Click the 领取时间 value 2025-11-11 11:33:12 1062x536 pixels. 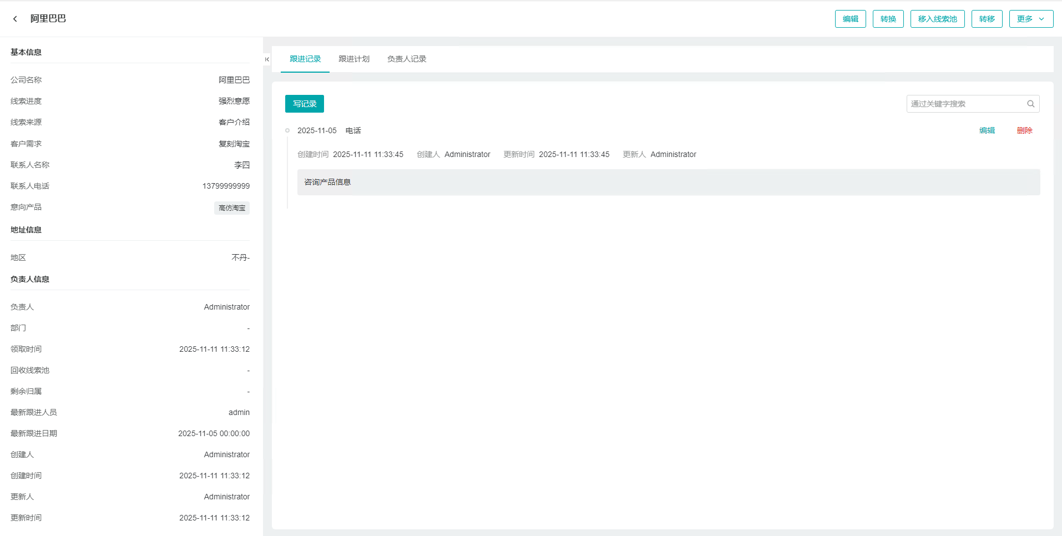click(214, 349)
